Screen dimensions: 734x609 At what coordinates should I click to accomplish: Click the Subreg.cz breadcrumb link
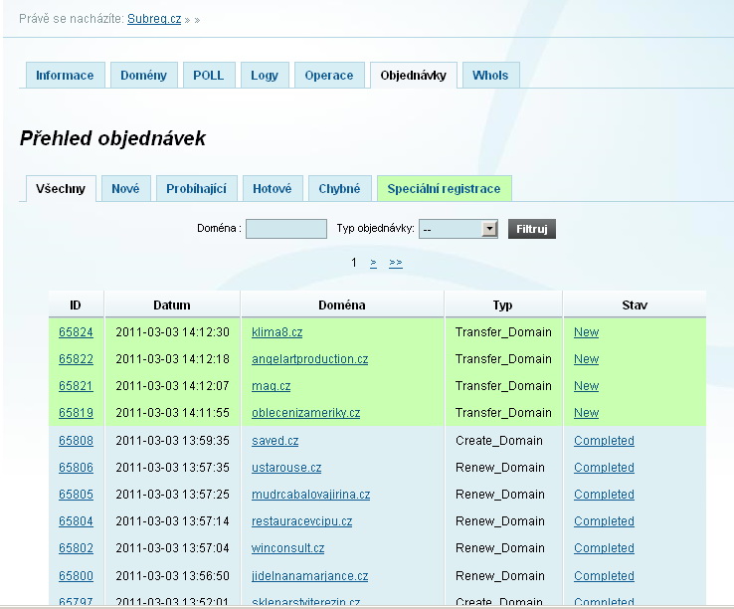point(154,19)
